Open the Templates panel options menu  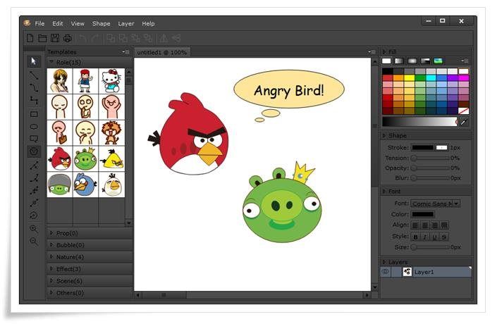125,51
